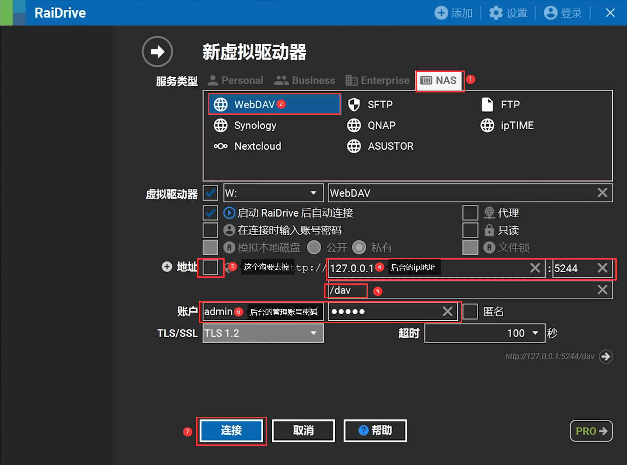Click the arrow icon next to the URL preview
The width and height of the screenshot is (627, 465).
(606, 357)
